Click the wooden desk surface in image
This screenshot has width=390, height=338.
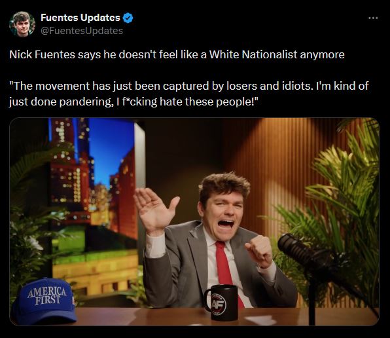(x=194, y=316)
